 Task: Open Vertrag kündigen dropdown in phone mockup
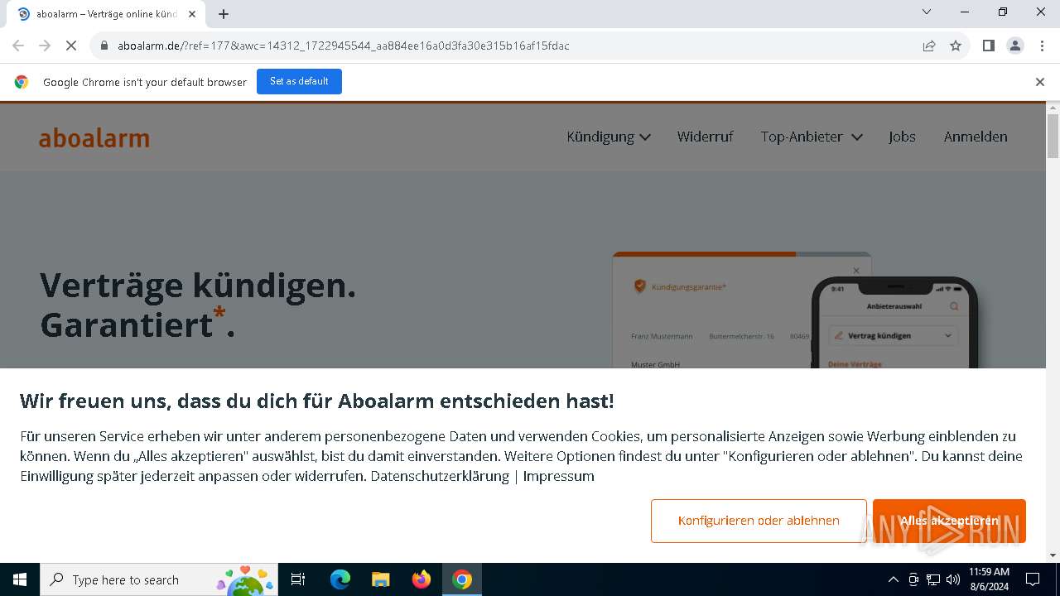tap(893, 335)
